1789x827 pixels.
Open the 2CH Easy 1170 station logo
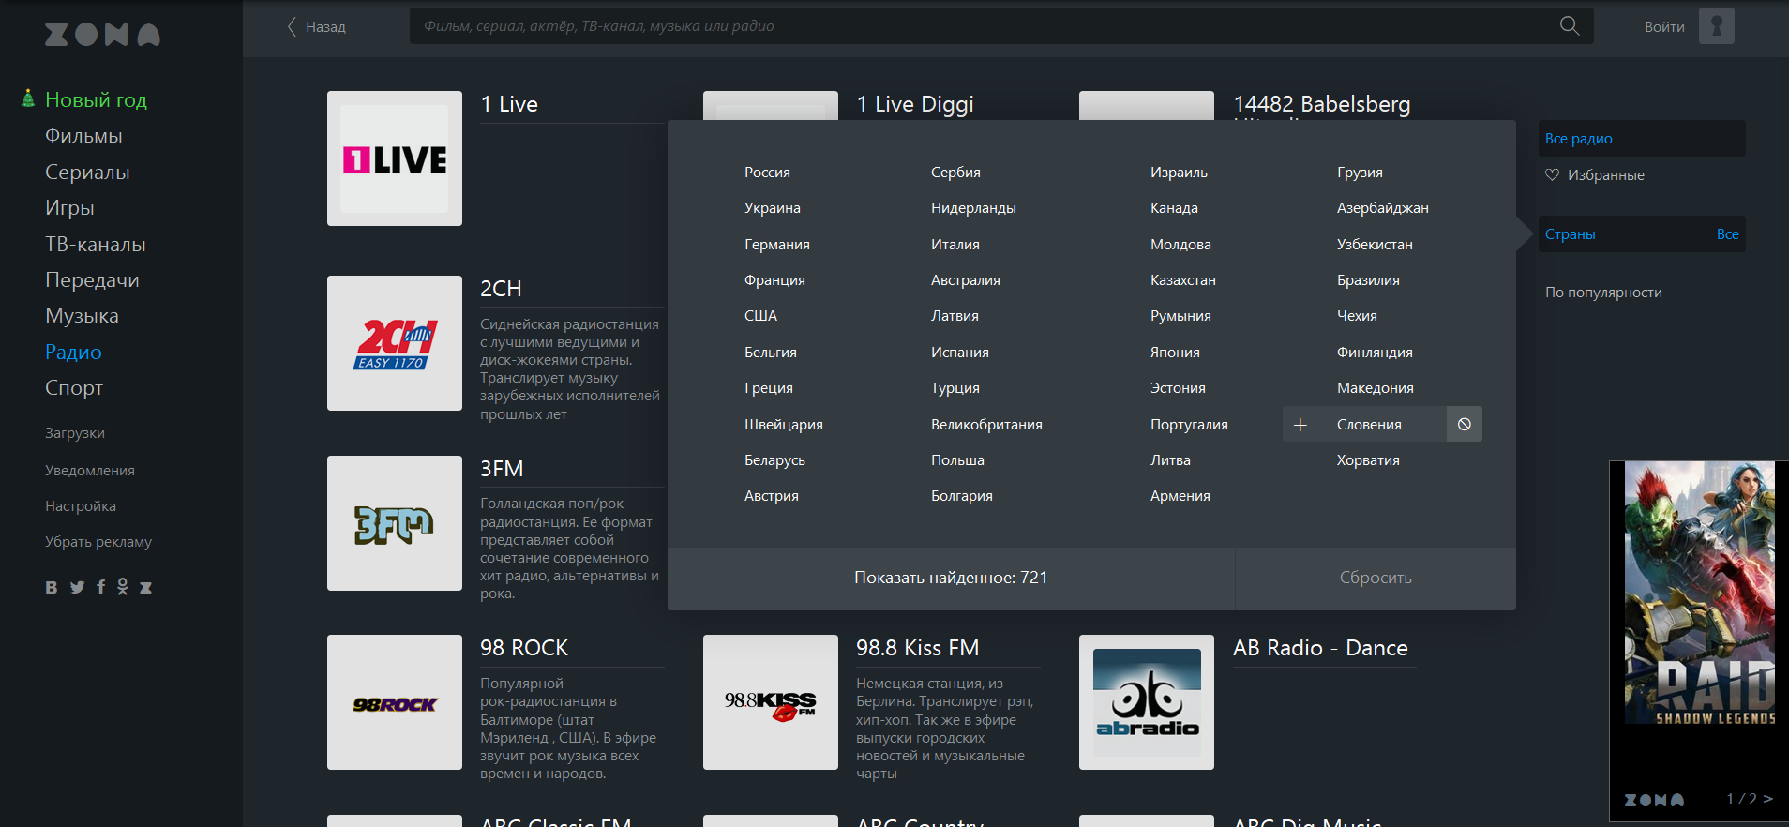tap(395, 343)
